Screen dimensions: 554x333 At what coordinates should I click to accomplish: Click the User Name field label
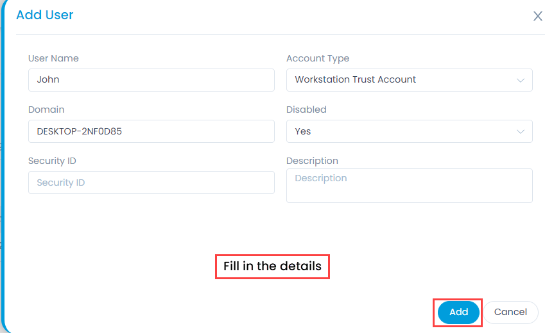tap(53, 58)
